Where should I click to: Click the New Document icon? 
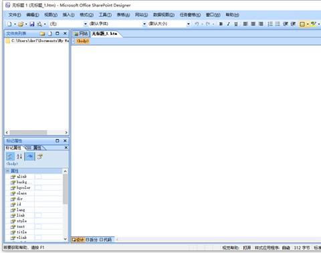9,24
